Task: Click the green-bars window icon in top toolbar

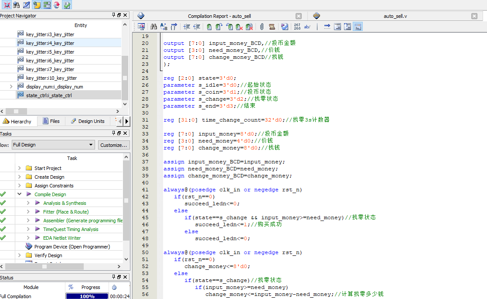Action: (47, 5)
